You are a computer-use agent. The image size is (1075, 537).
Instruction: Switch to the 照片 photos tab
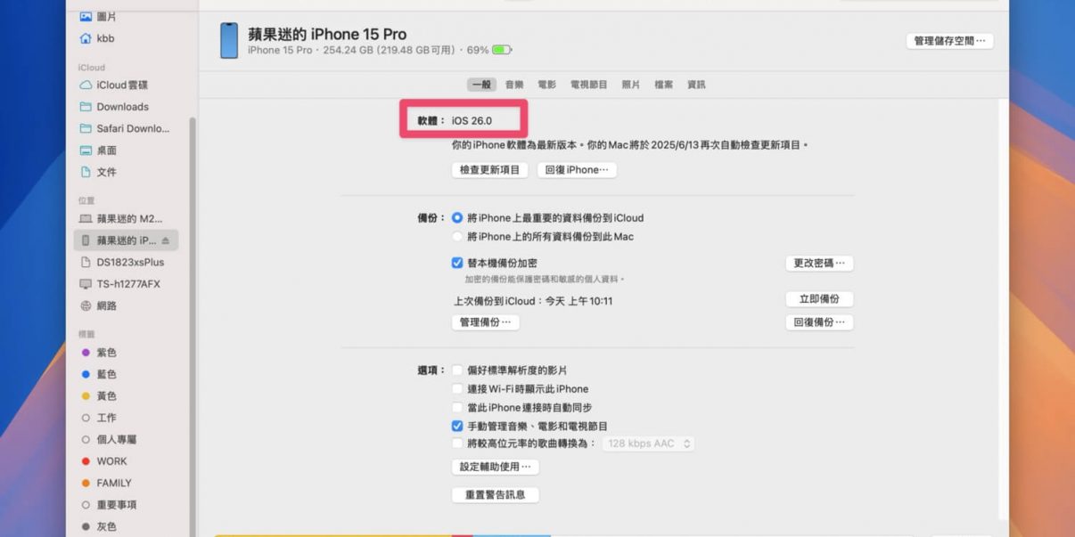[x=630, y=85]
